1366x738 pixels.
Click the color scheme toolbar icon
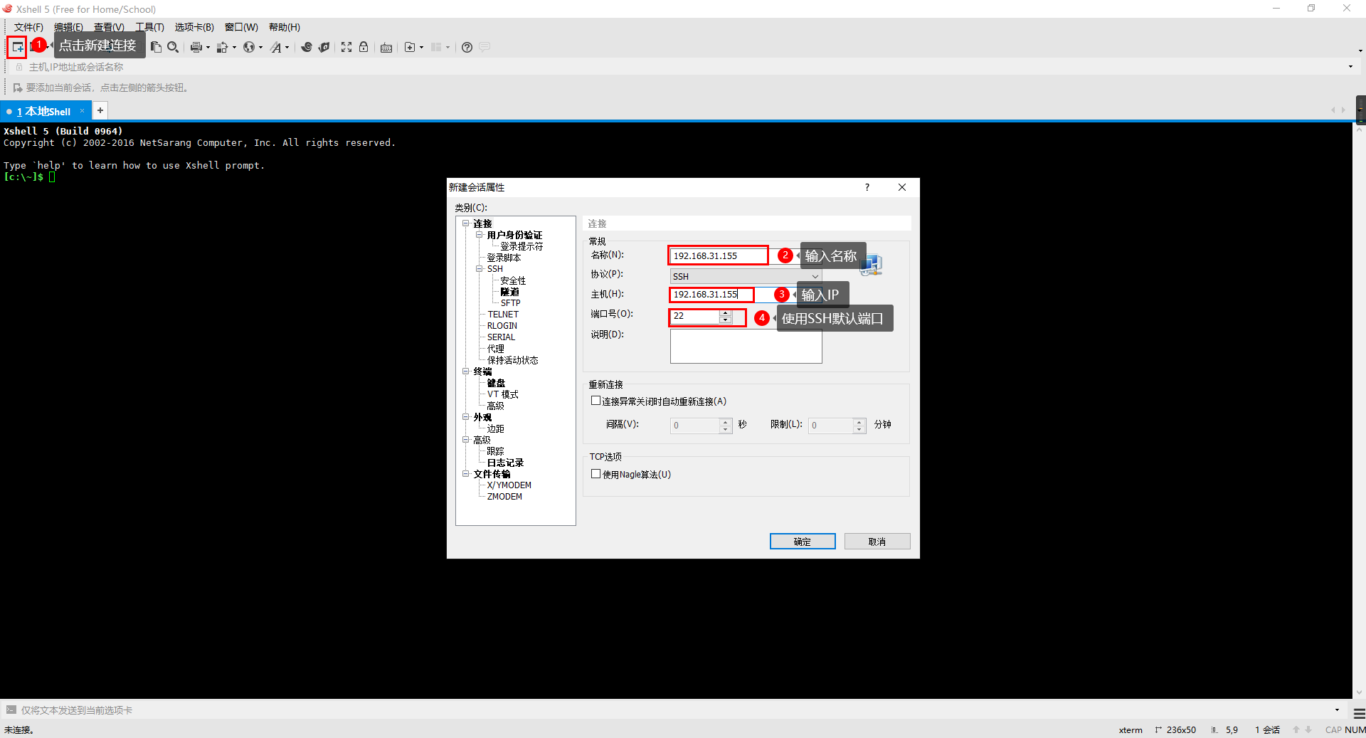(222, 47)
